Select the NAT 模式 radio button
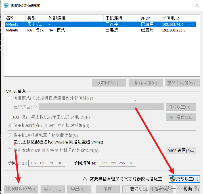The height and width of the screenshot is (194, 203). coord(10,117)
